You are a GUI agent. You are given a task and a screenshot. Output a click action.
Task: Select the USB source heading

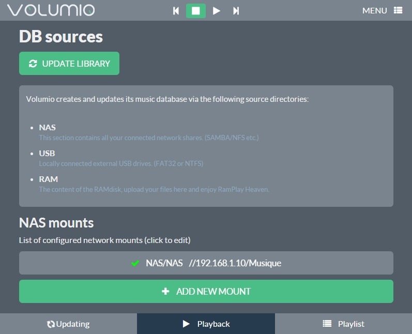pyautogui.click(x=47, y=153)
